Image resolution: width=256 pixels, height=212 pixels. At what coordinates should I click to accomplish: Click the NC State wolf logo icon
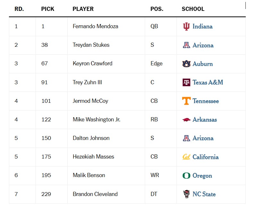186,194
